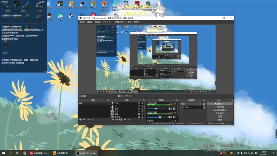
Task: Toggle visibility eye of last source row
Action: point(139,117)
